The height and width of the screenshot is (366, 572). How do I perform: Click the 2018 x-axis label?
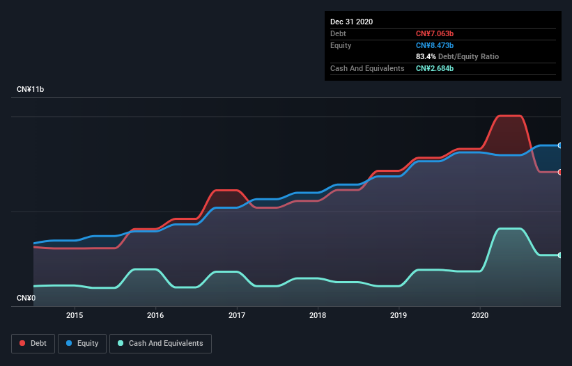[318, 315]
